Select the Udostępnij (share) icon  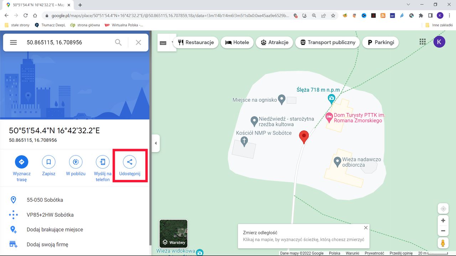[130, 162]
